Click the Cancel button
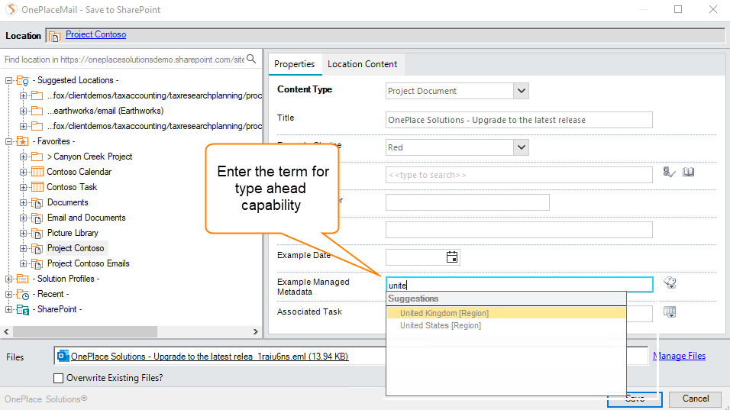Viewport: 730px width, 410px height. (x=696, y=399)
